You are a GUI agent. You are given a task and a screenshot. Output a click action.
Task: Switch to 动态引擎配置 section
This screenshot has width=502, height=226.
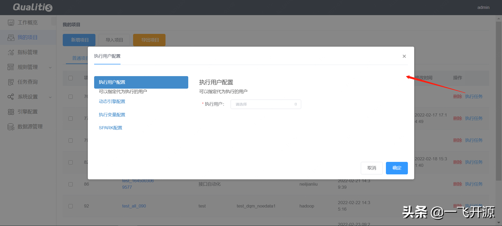112,101
